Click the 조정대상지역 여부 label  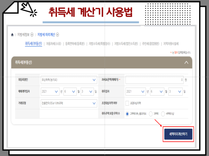coord(109,103)
